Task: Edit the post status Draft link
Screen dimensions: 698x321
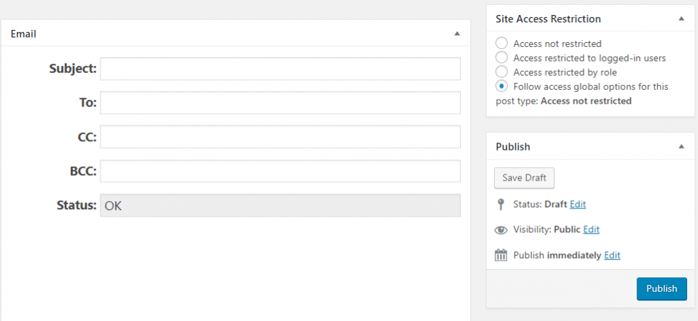Action: pyautogui.click(x=577, y=204)
